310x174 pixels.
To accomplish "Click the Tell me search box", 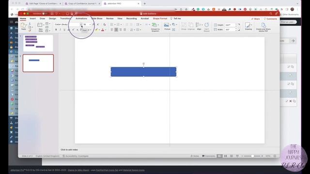I will [175, 18].
